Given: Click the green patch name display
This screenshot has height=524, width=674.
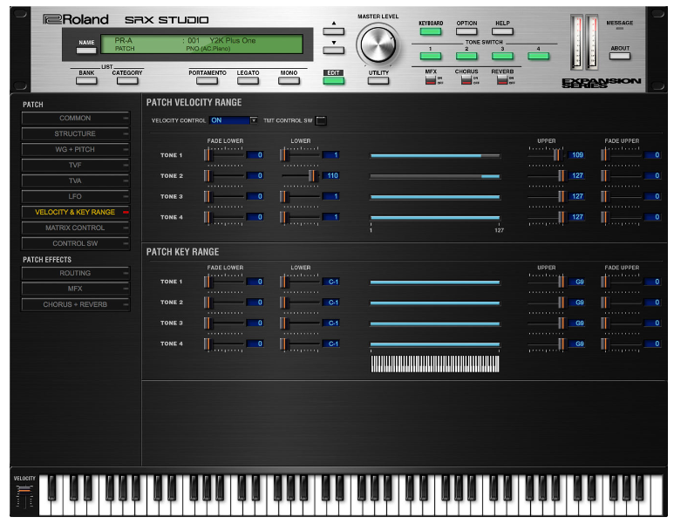Looking at the screenshot, I should click(201, 44).
